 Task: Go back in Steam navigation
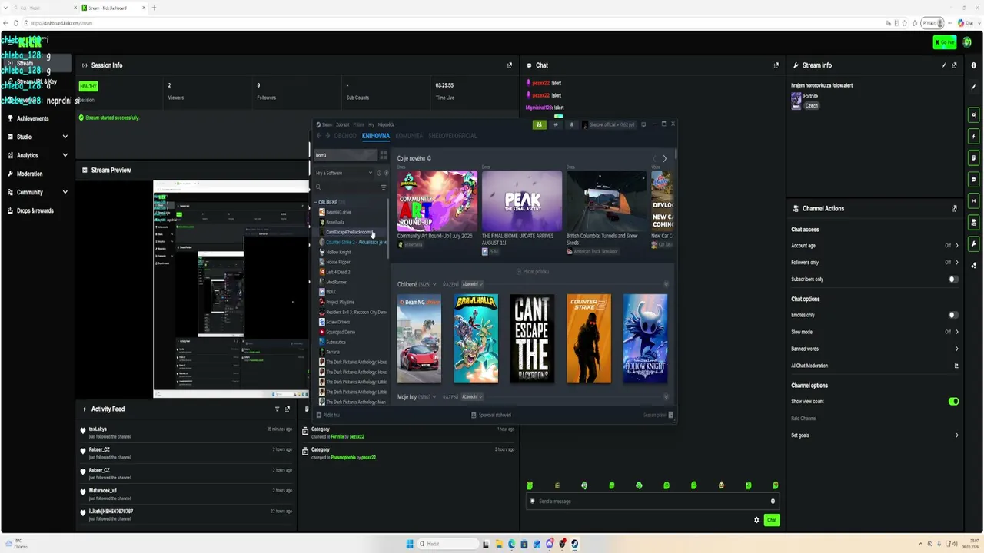318,136
